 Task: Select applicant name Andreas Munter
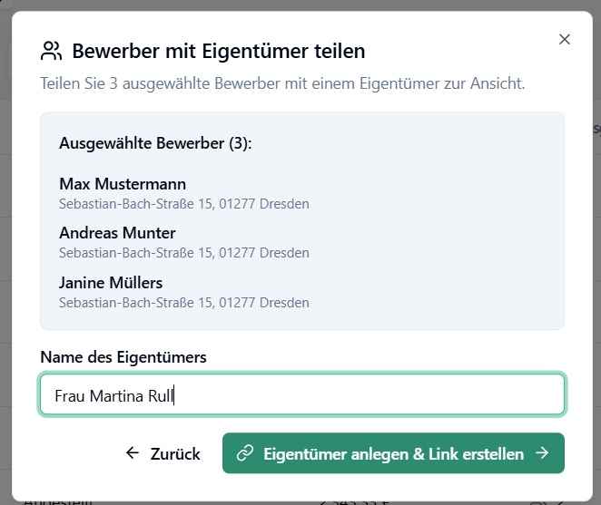117,233
